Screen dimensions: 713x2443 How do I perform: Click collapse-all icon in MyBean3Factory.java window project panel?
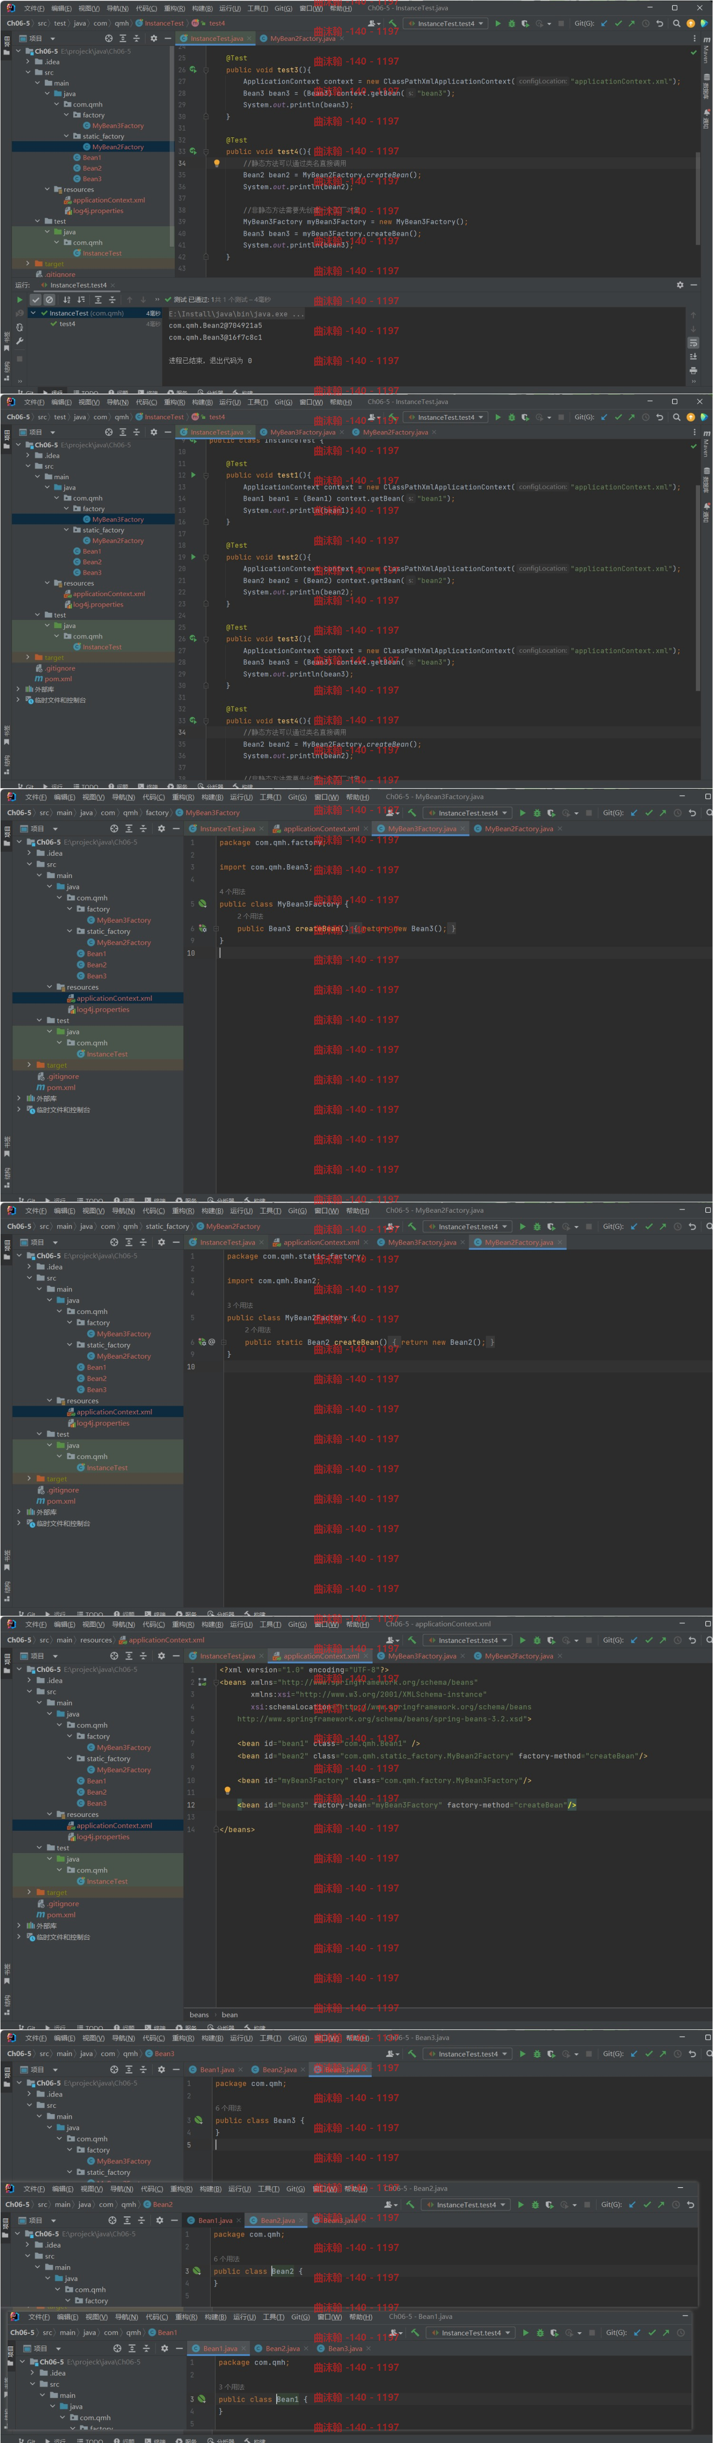[142, 828]
